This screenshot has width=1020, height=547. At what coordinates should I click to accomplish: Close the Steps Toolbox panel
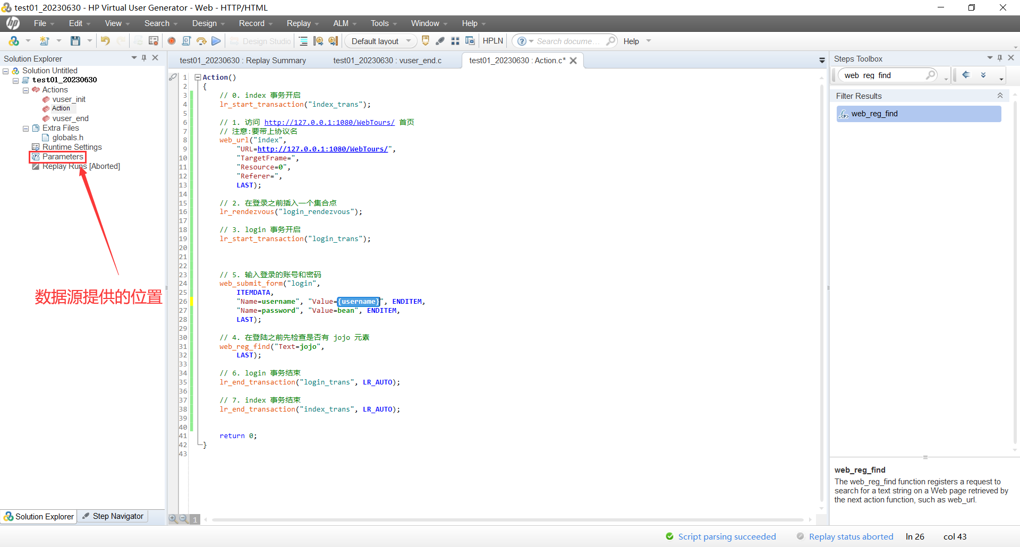1011,58
